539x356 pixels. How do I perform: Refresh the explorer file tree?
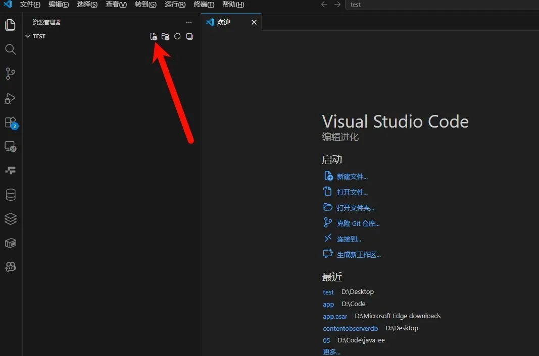pyautogui.click(x=177, y=36)
